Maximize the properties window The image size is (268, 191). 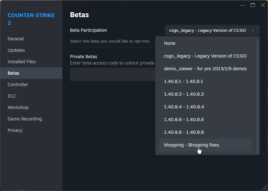[x=253, y=5]
